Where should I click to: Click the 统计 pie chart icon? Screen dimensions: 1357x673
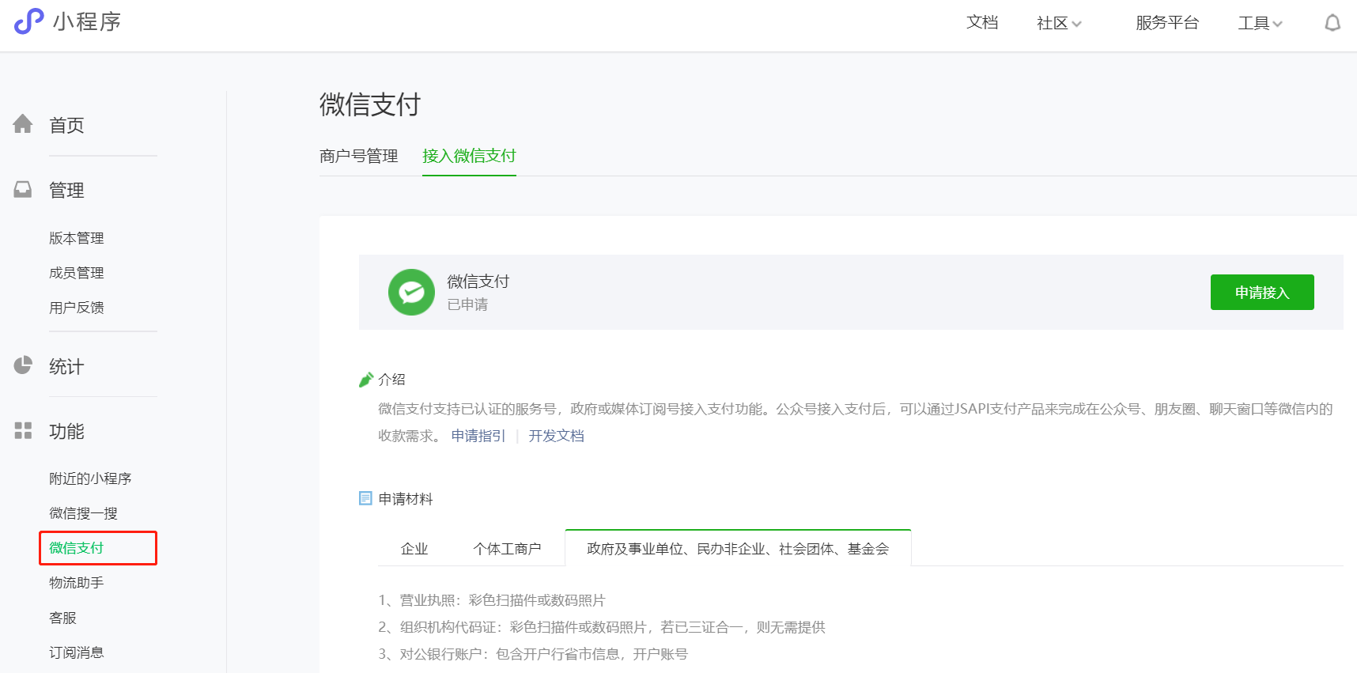(x=23, y=365)
